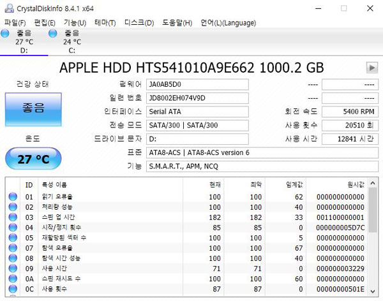Click raw value 001100000001

(x=340, y=217)
